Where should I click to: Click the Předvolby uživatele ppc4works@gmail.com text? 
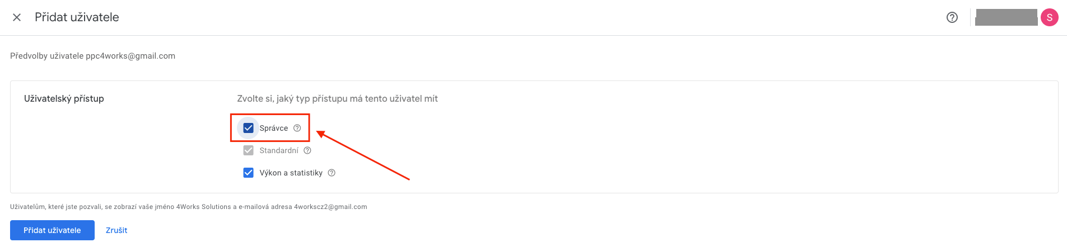click(x=92, y=56)
